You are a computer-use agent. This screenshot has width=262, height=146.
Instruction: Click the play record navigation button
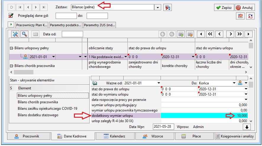[12, 7]
